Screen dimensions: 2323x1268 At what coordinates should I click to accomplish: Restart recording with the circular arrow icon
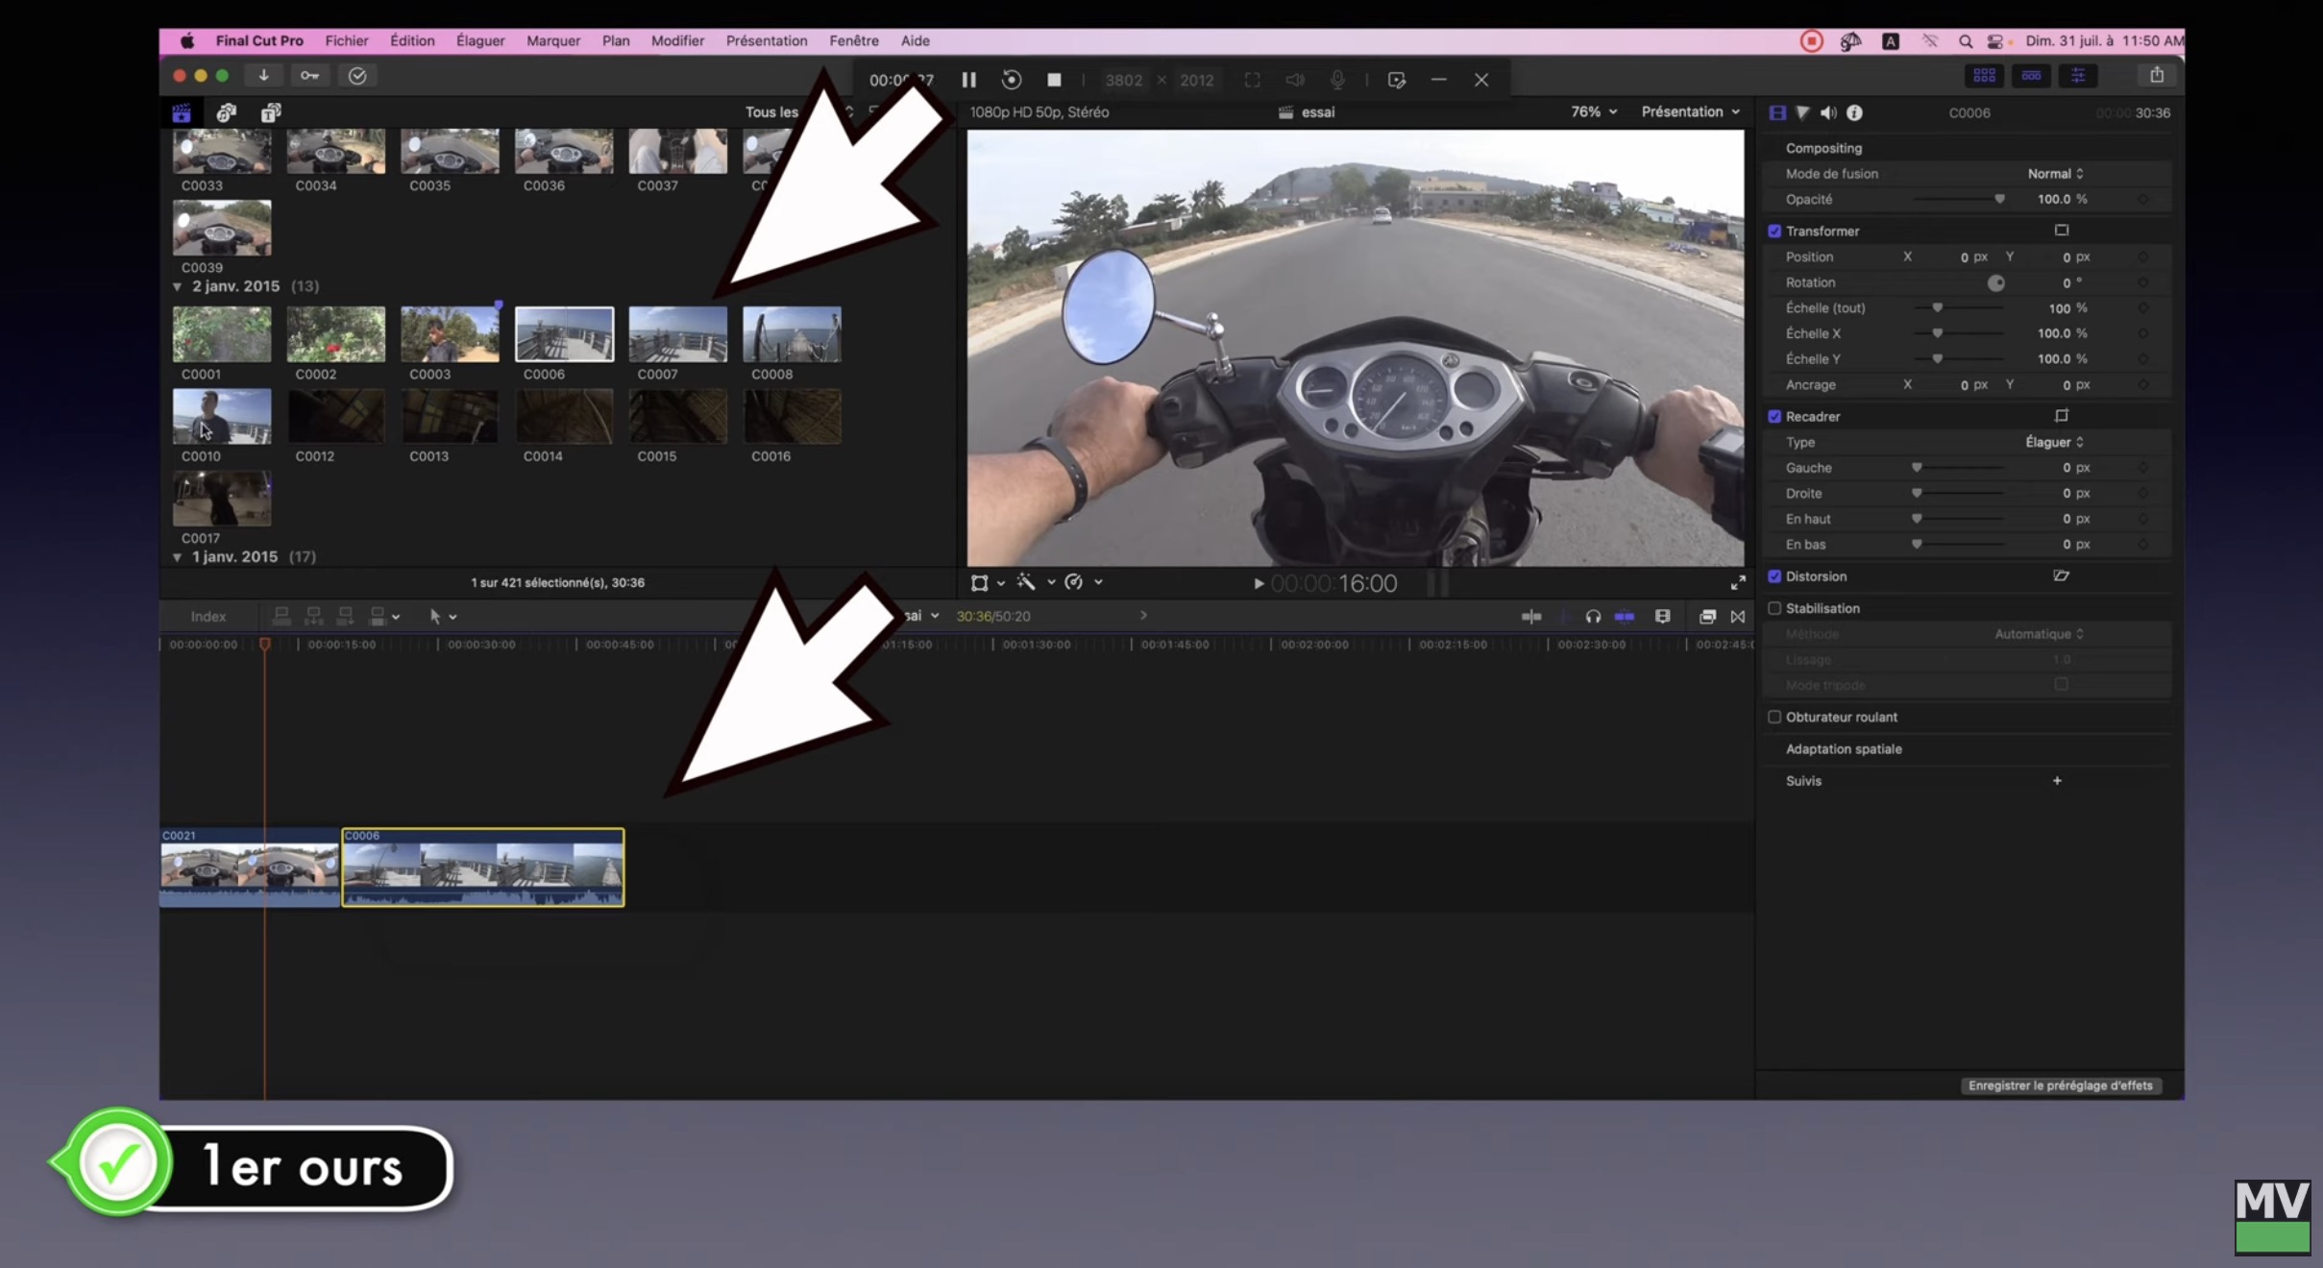1011,80
